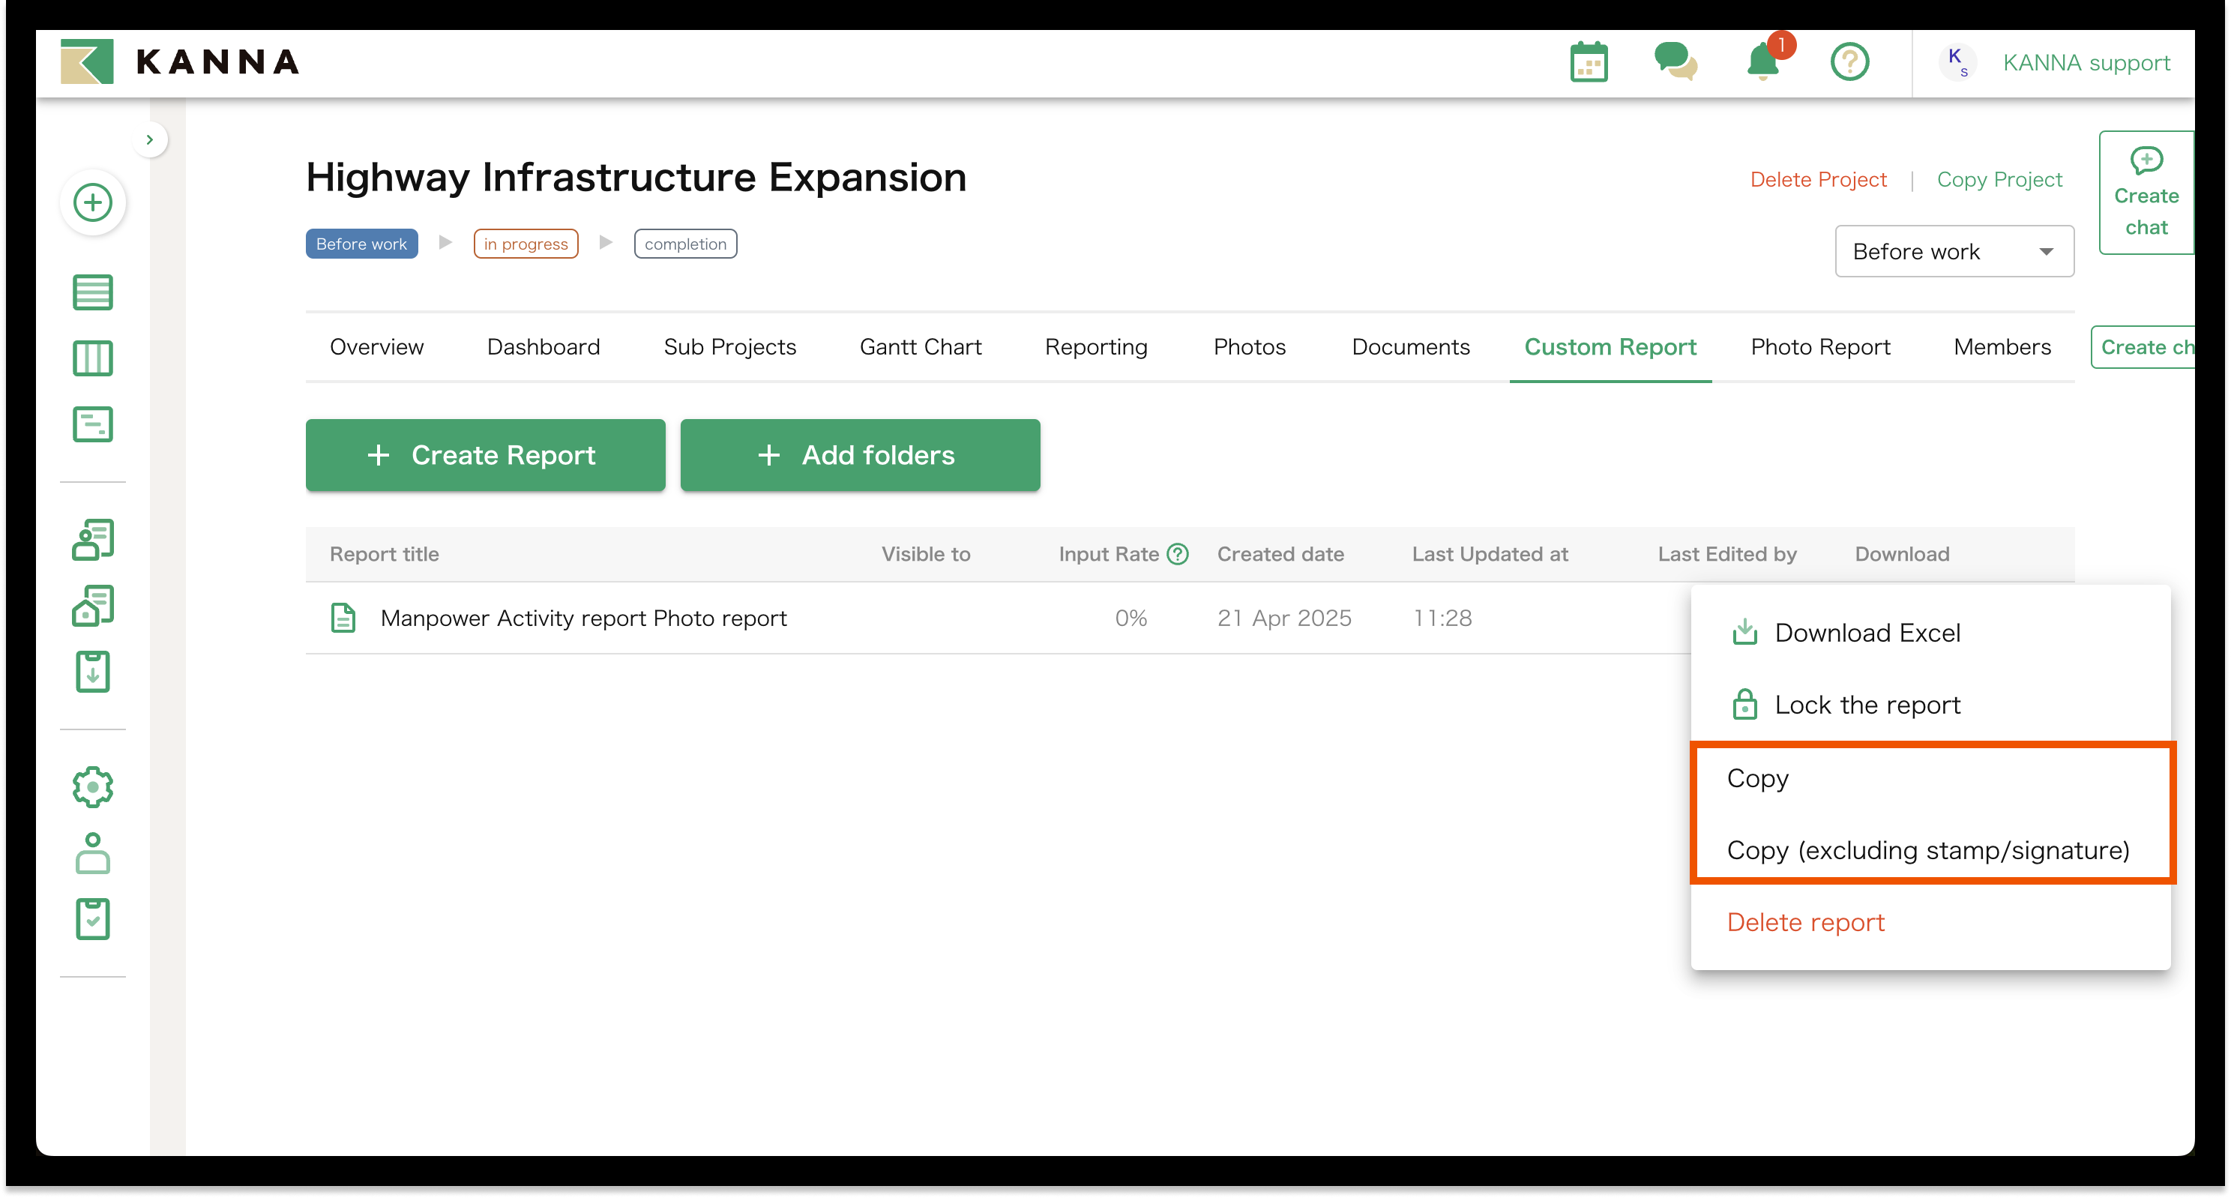2231x1198 pixels.
Task: Open the KANNA support account menu
Action: tap(2086, 62)
